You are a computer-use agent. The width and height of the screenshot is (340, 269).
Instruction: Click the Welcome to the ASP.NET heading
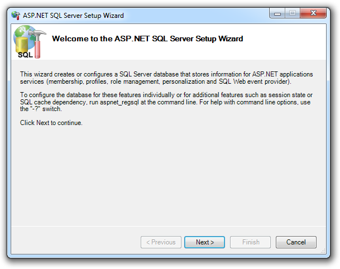[147, 39]
